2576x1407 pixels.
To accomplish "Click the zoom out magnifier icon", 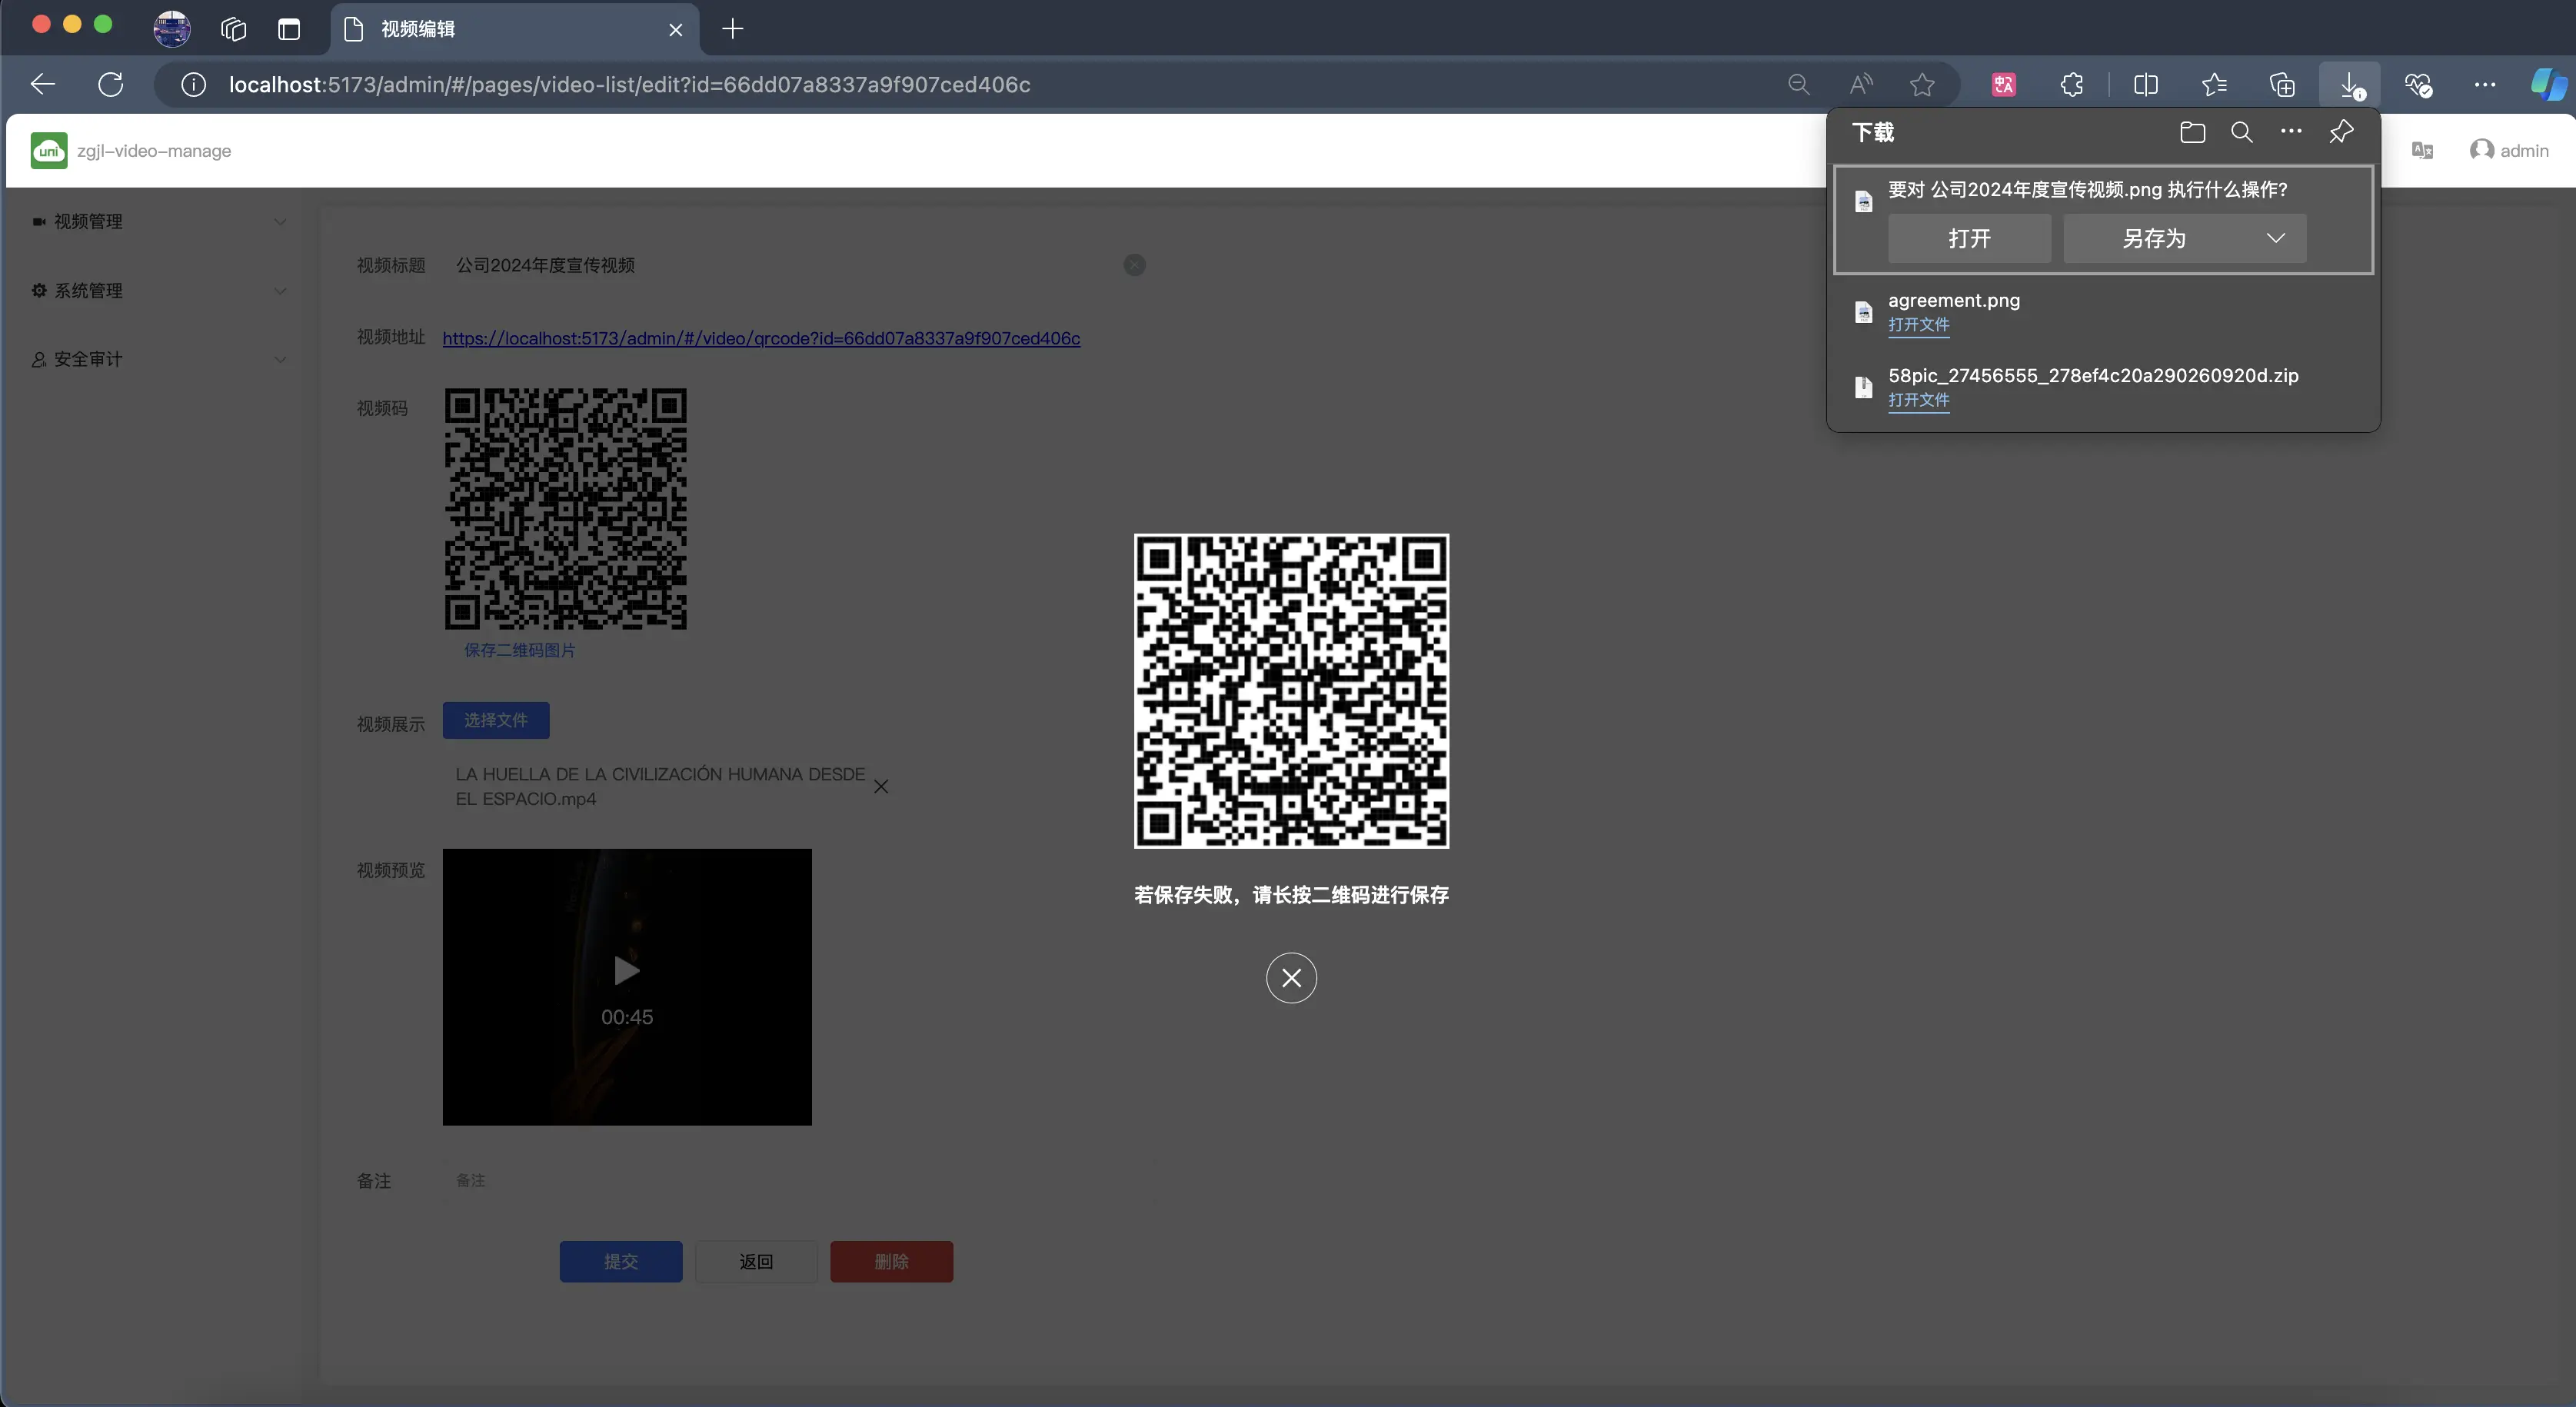I will tap(1798, 85).
